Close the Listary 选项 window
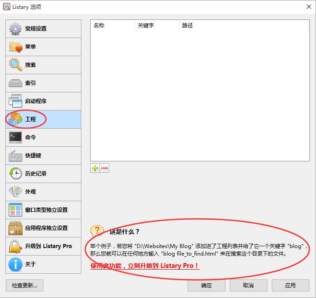Viewport: 316px width, 298px height. pyautogui.click(x=308, y=7)
